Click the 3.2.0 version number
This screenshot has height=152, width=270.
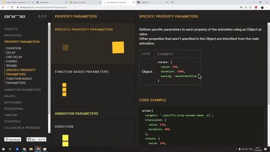click(42, 16)
